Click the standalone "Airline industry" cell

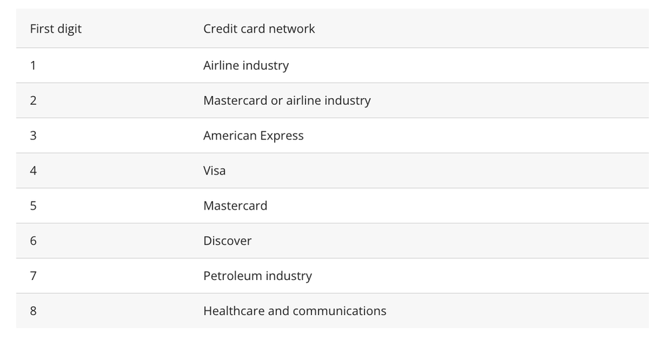click(246, 66)
